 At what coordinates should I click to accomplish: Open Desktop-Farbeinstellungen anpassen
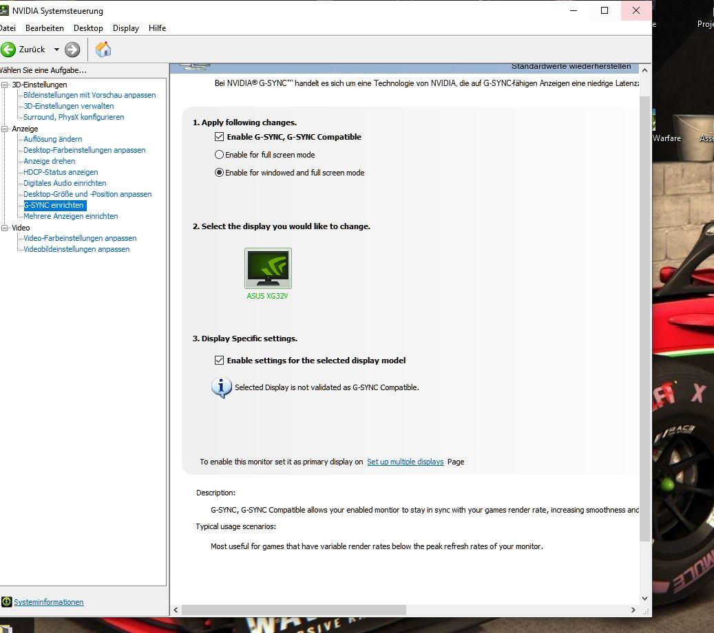tap(85, 150)
